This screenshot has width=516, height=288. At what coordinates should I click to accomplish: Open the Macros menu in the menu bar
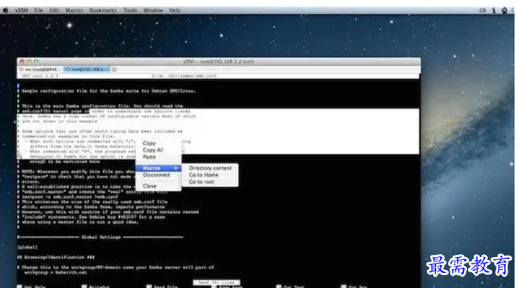click(74, 11)
